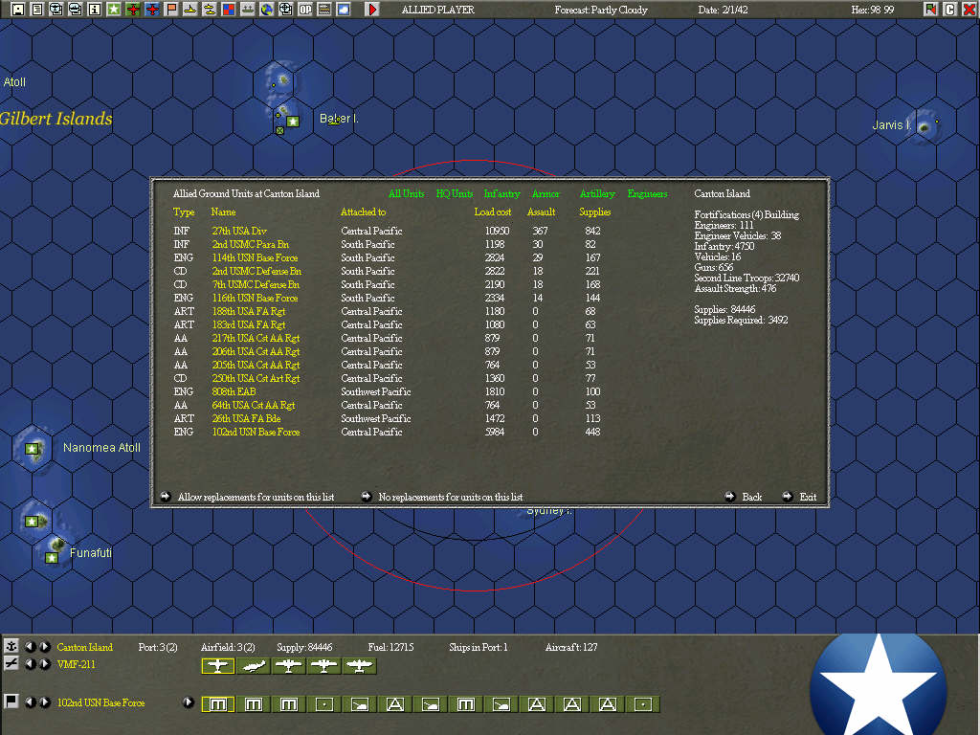Click the orange flag toolbar icon
Viewport: 980px width, 735px height.
tap(171, 10)
